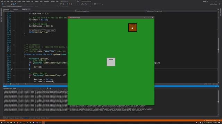The image size is (222, 124).
Task: Switch to the Threads tab
Action: [39, 118]
